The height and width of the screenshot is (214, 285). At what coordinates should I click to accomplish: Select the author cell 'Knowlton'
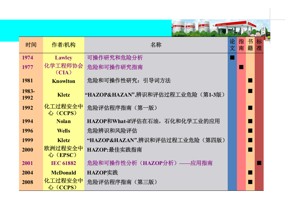coord(64,81)
